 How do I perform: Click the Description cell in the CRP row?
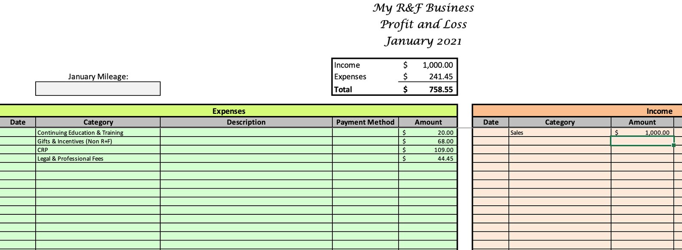pyautogui.click(x=246, y=150)
